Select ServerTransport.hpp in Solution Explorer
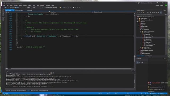This screenshot has height=96, width=170. [150, 44]
